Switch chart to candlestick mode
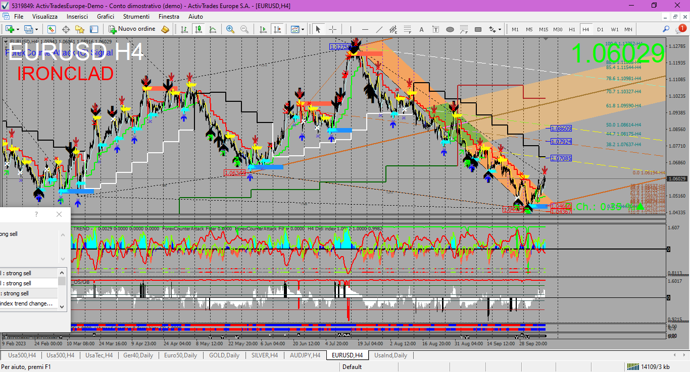 199,29
